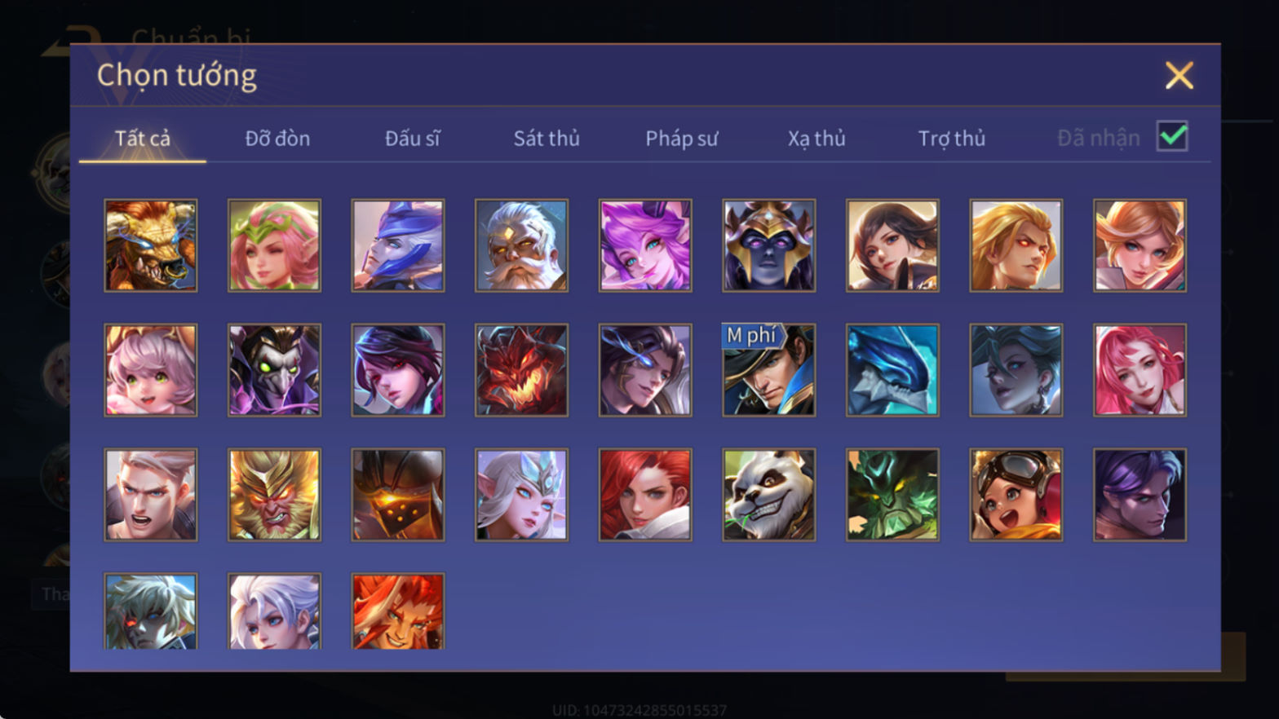Go to the Trợ thủ tab
Screen dimensions: 1279x719
(x=952, y=139)
